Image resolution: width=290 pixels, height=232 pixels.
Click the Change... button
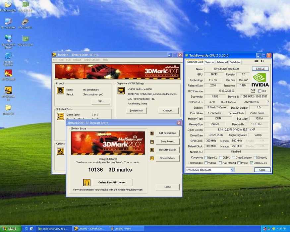[168, 111]
